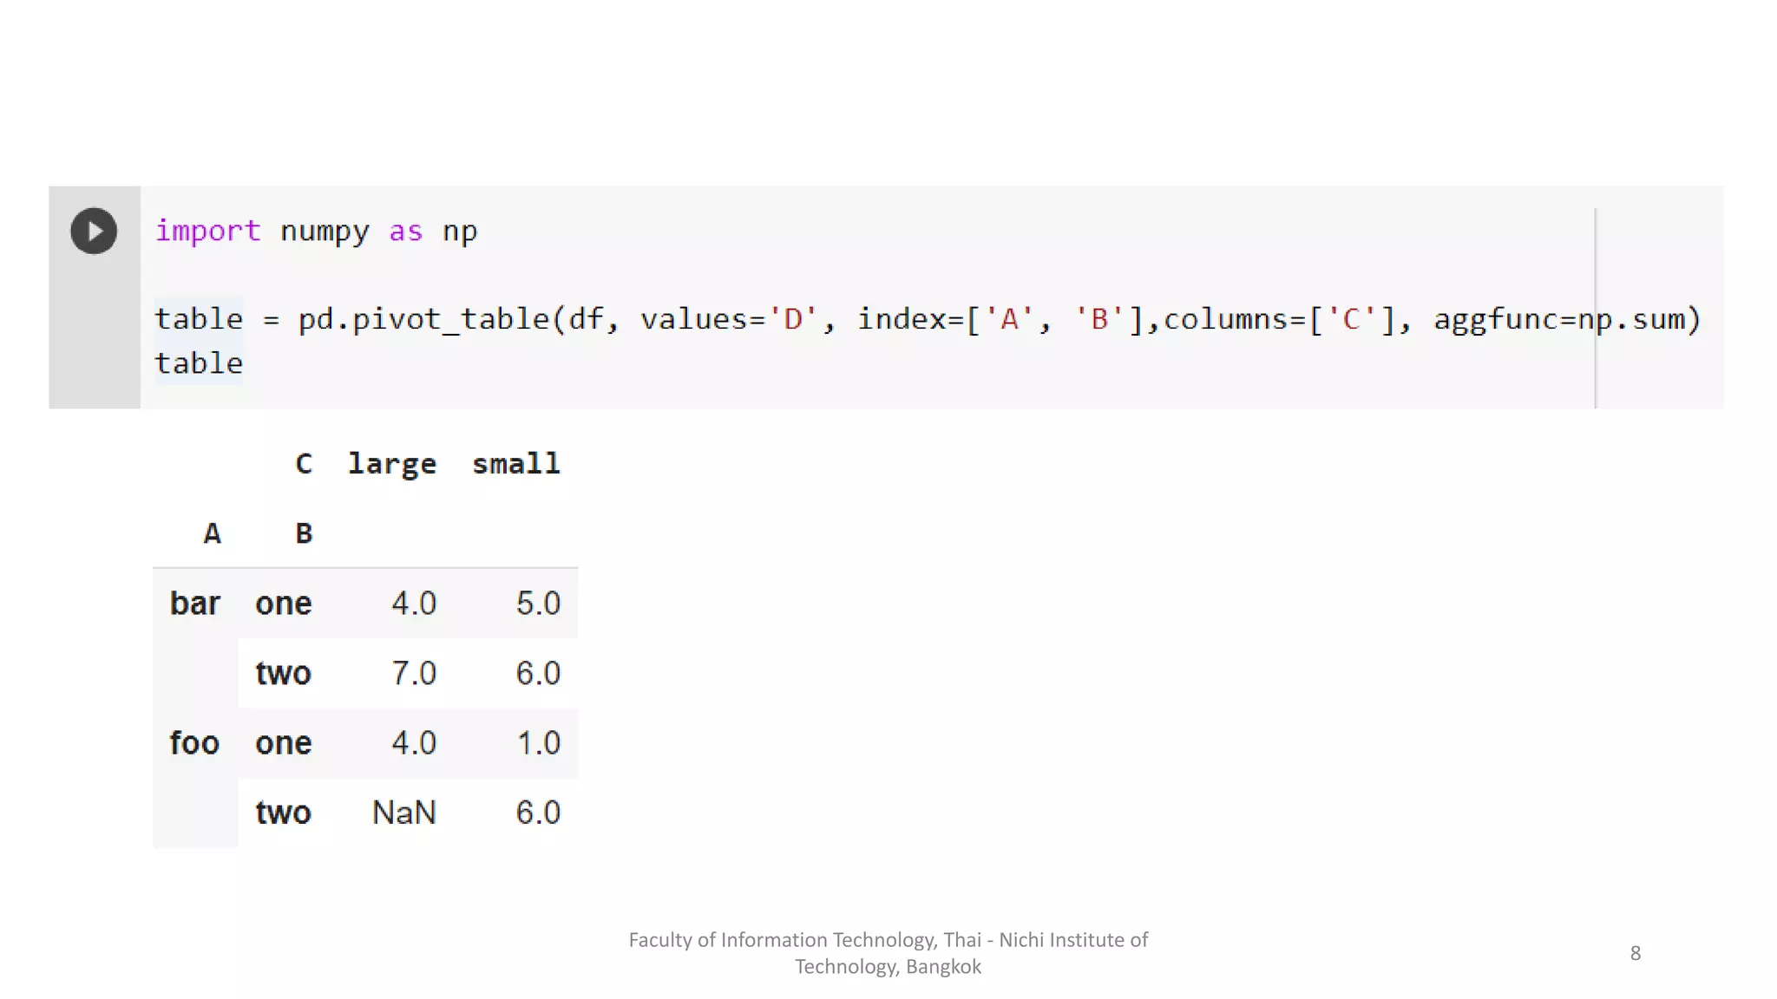Viewport: 1777px width, 999px height.
Task: Click the slide page number 8
Action: coord(1635,953)
